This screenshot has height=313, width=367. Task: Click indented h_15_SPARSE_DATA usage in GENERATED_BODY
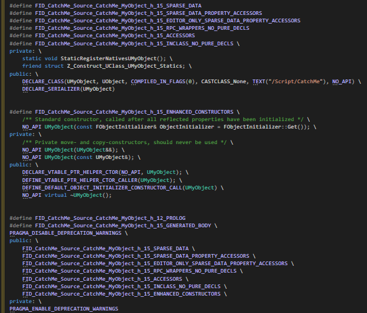105,248
